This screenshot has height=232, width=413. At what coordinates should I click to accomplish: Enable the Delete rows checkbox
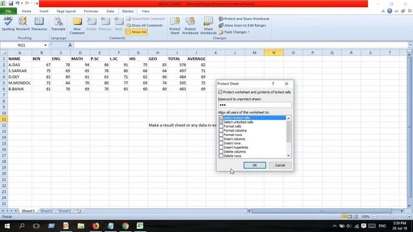click(x=221, y=156)
